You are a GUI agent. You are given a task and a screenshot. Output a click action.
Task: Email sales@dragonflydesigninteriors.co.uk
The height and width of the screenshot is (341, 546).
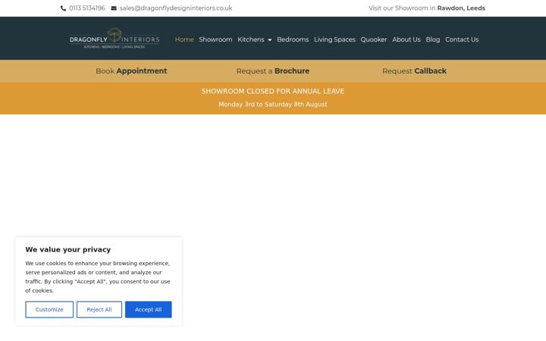(176, 8)
